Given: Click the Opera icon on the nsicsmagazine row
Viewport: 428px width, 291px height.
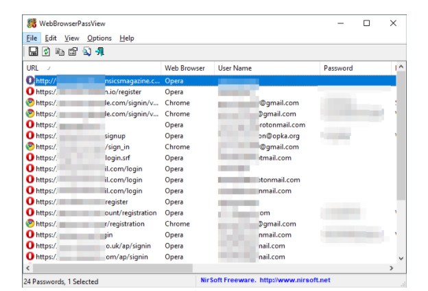Looking at the screenshot, I should (30, 80).
